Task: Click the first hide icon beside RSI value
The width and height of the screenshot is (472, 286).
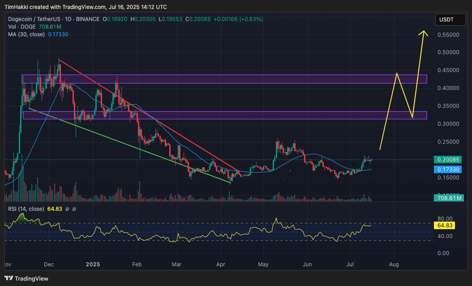Action: click(x=67, y=209)
